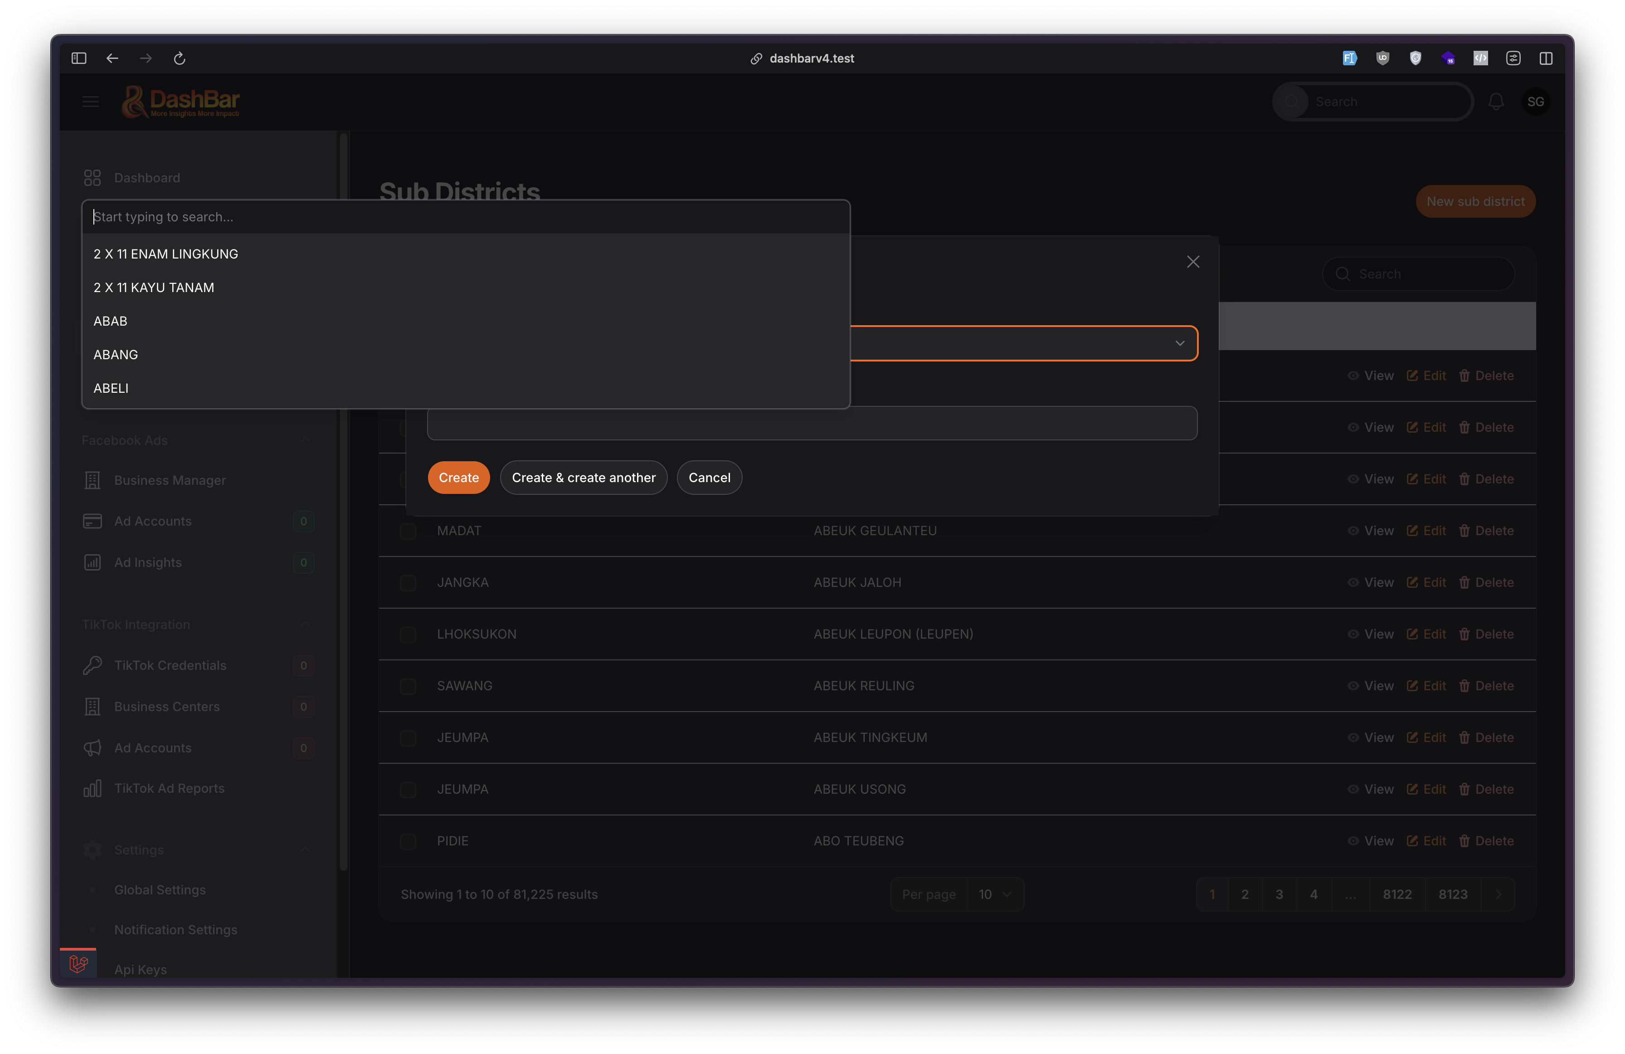
Task: Select ABANG from the dropdown list
Action: [x=116, y=355]
